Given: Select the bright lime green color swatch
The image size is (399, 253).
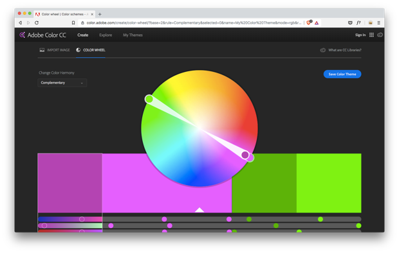Looking at the screenshot, I should [329, 183].
